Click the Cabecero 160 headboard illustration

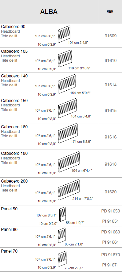pos(68,133)
